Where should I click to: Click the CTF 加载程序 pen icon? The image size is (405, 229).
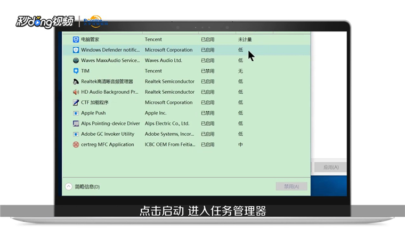tap(76, 102)
